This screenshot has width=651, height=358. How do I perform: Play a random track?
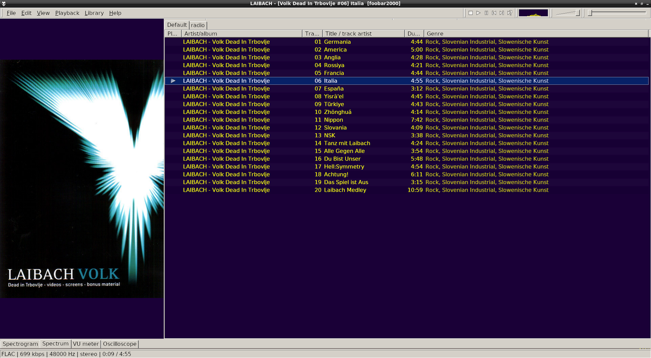click(510, 13)
